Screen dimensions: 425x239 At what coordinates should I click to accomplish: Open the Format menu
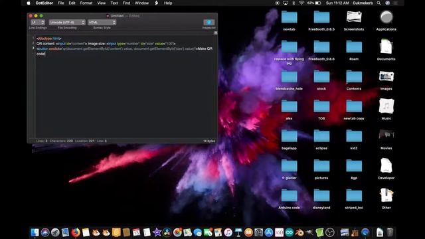(x=86, y=3)
